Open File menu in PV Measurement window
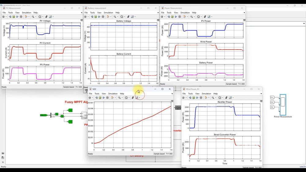306x172 pixels. point(4,13)
